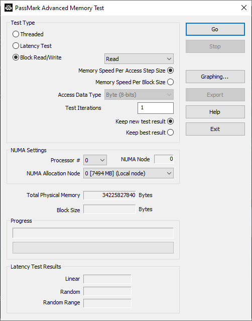
Task: Select Keep new test result option
Action: [x=145, y=121]
